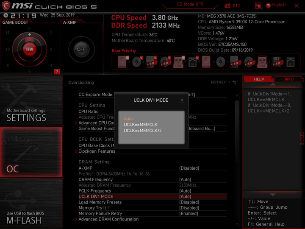Select the legacy optical disc boot icon
The image size is (305, 229).
pyautogui.click(x=220, y=62)
